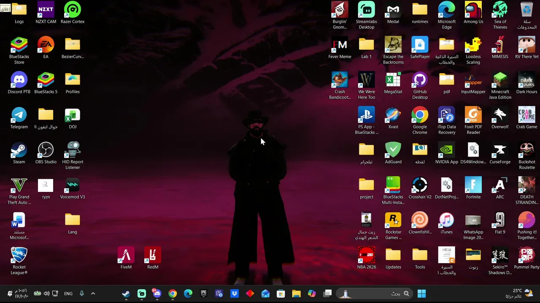Select the Microsoft Edge desktop shortcut
The image size is (540, 303).
(x=446, y=16)
